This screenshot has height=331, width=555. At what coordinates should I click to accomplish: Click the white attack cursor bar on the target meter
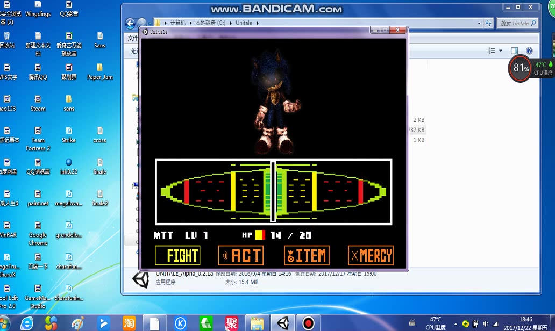[x=273, y=192]
